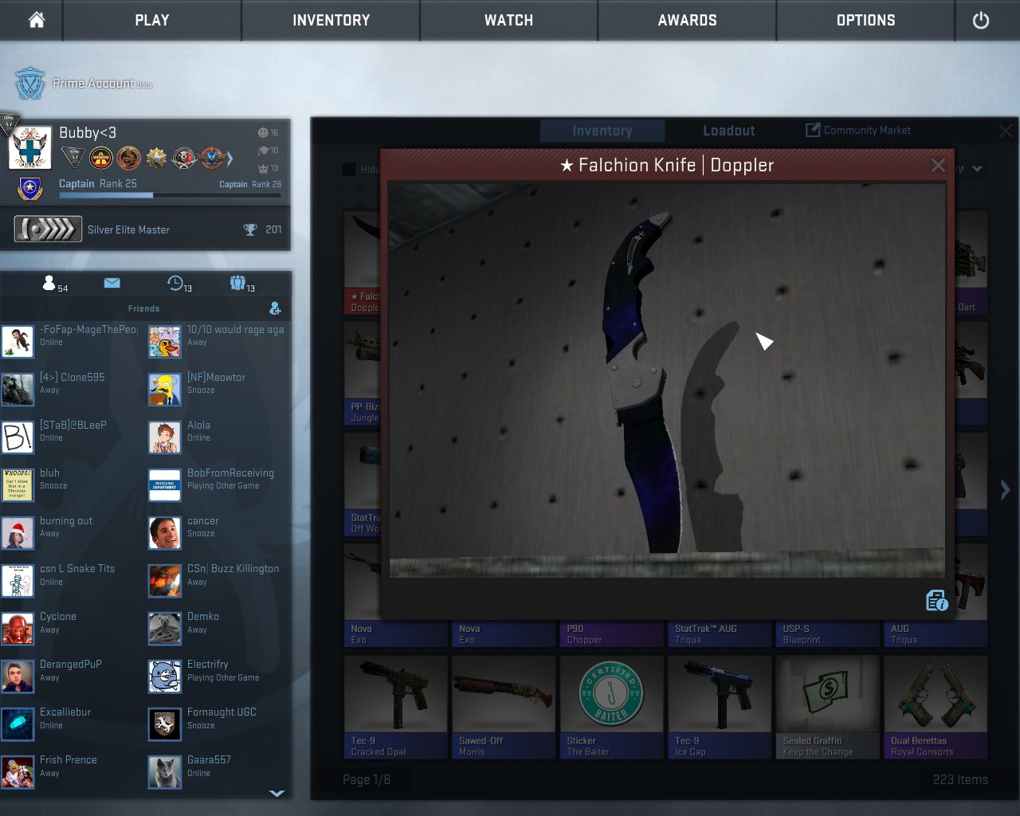Click Gaara557's cat avatar

(x=165, y=771)
